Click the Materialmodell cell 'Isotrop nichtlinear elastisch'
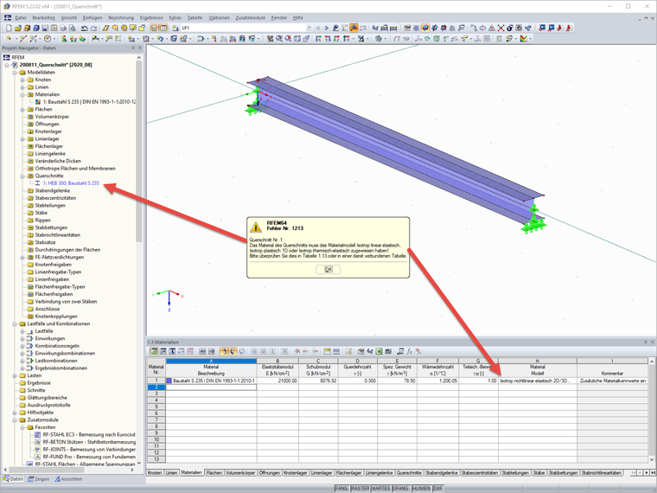This screenshot has width=657, height=493. 537,381
